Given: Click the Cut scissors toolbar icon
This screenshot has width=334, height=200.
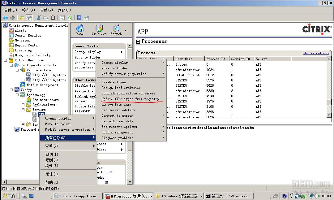Looking at the screenshot, I should [x=39, y=18].
